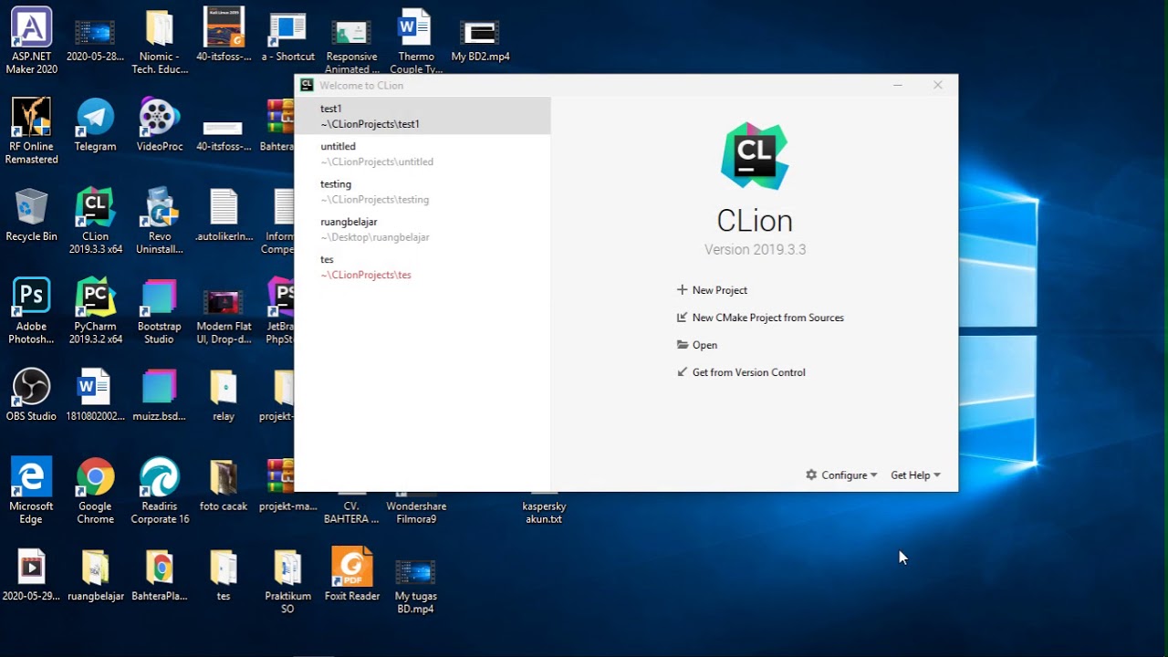Select Thermo Couple Word document icon
Screen dimensions: 1168x657
416,41
